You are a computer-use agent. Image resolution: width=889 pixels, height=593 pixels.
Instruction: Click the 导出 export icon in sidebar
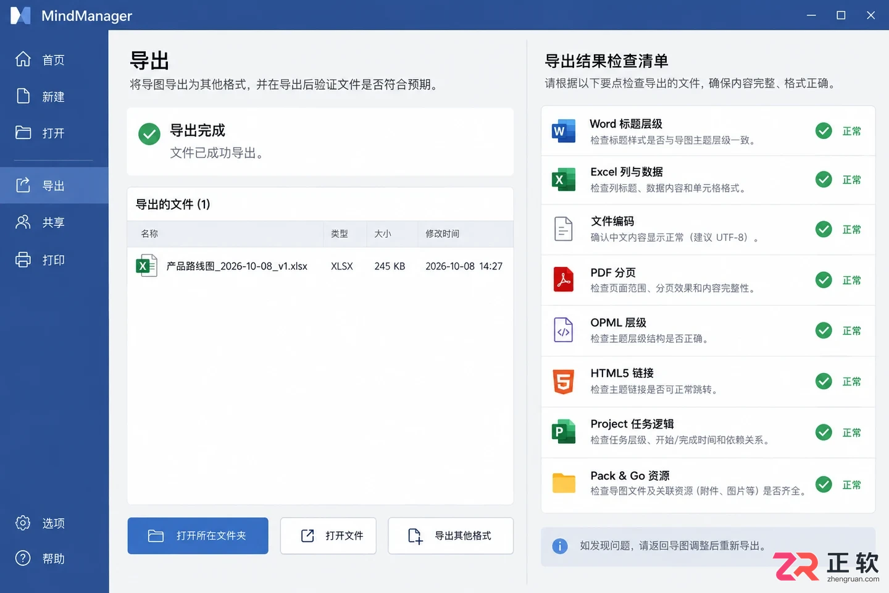coord(23,185)
